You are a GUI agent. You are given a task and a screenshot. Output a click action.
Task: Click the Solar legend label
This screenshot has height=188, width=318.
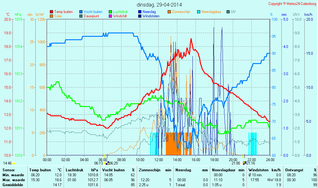click(x=58, y=16)
